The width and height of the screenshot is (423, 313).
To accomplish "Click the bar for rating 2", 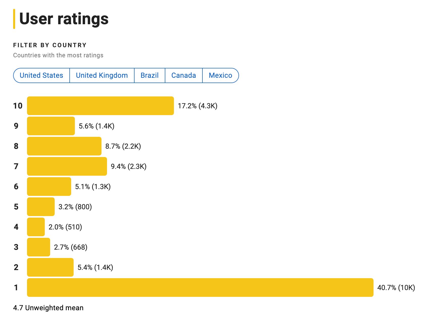I will pos(50,267).
